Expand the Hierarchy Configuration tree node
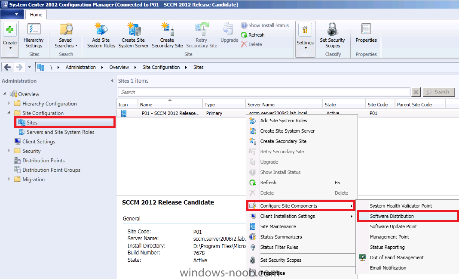 click(9, 103)
